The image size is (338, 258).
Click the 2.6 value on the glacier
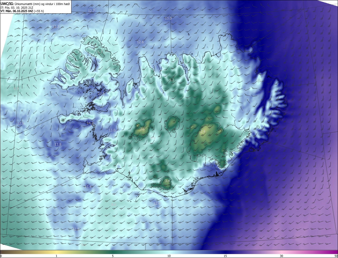pyautogui.click(x=142, y=129)
